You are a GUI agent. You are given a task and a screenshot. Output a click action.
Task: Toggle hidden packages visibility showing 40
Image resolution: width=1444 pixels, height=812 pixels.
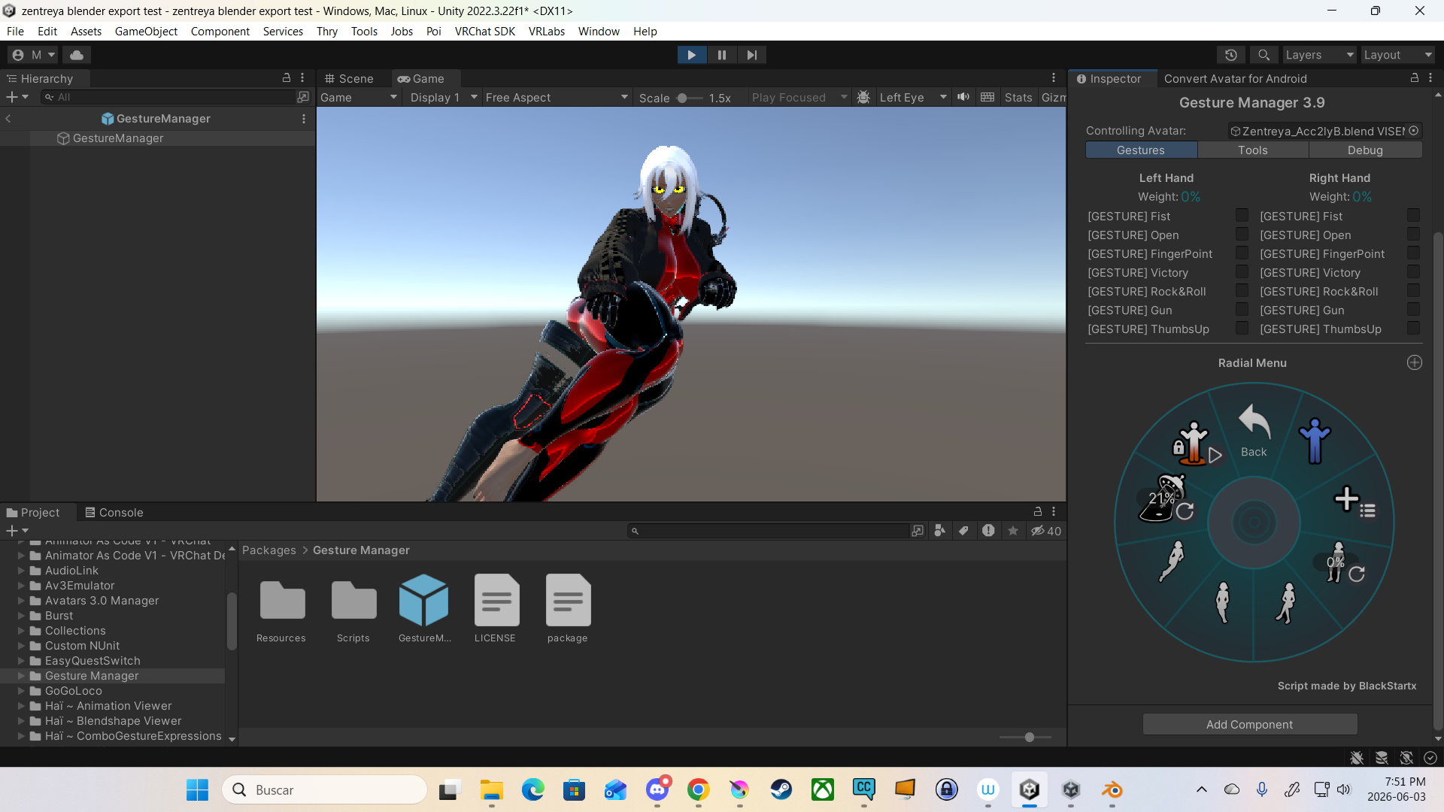click(1046, 531)
